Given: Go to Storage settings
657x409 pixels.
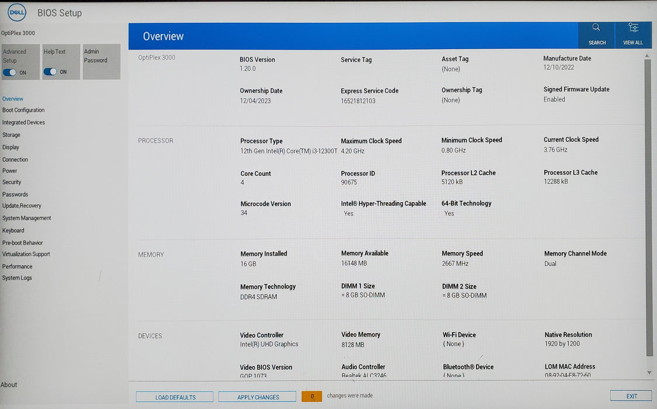Looking at the screenshot, I should 11,135.
